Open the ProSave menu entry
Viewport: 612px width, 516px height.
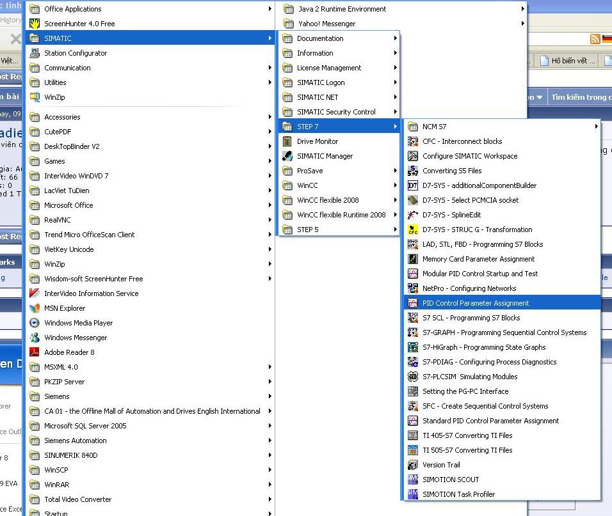coord(339,171)
